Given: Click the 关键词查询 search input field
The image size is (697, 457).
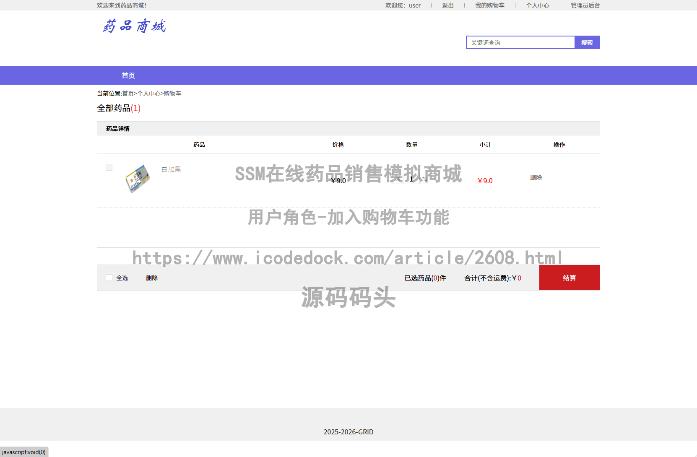Looking at the screenshot, I should [x=520, y=42].
